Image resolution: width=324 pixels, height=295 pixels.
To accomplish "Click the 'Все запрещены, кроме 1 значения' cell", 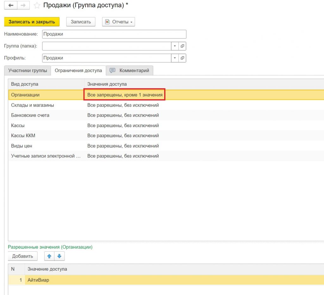I will (x=125, y=95).
